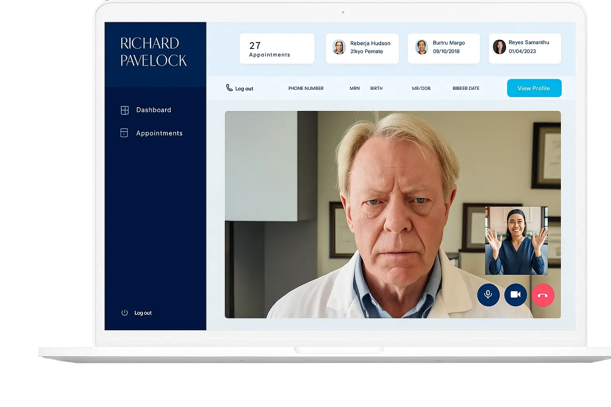
Task: Click the MRN column header
Action: 354,88
